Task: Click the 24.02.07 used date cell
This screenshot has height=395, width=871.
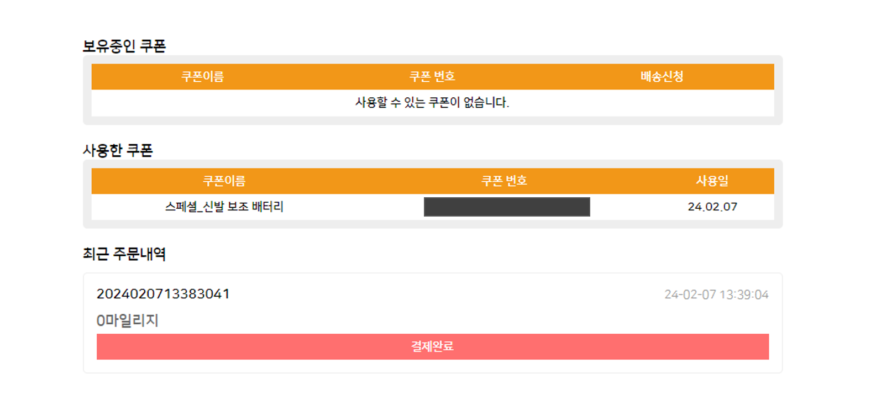Action: click(x=712, y=207)
